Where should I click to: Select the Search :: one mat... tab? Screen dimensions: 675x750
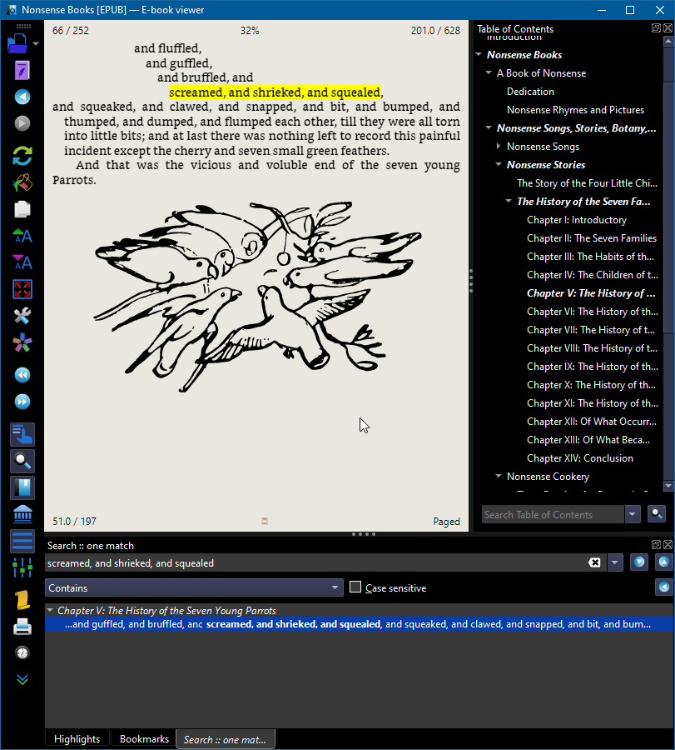click(225, 739)
